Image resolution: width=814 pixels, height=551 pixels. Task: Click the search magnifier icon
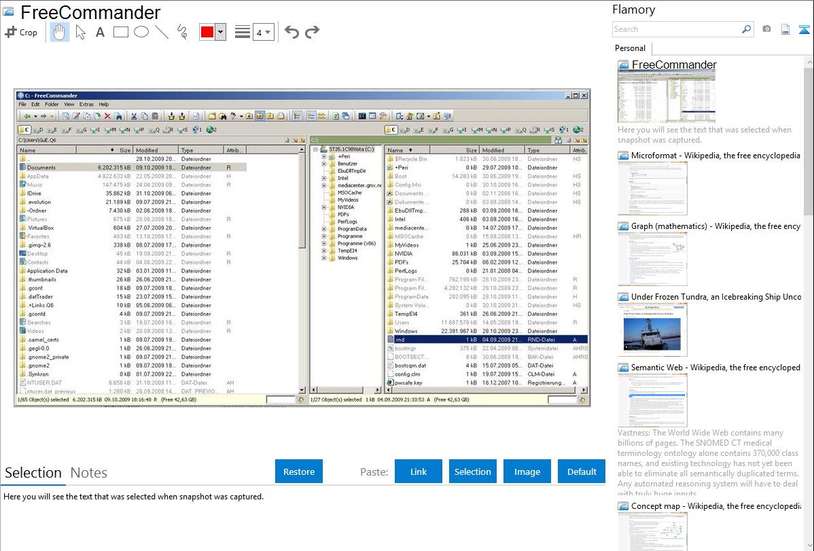(746, 29)
